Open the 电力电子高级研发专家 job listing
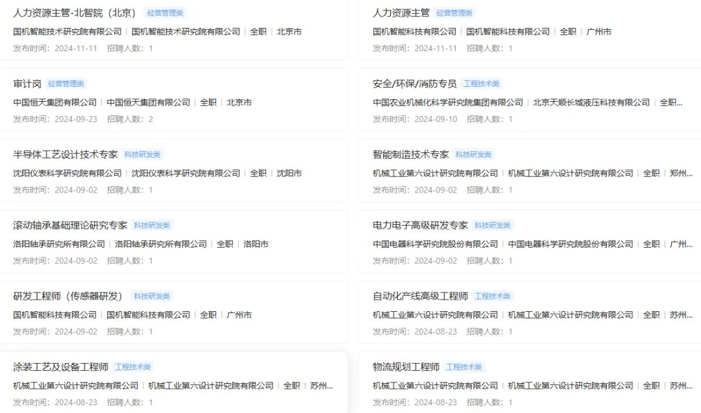 [x=420, y=226]
